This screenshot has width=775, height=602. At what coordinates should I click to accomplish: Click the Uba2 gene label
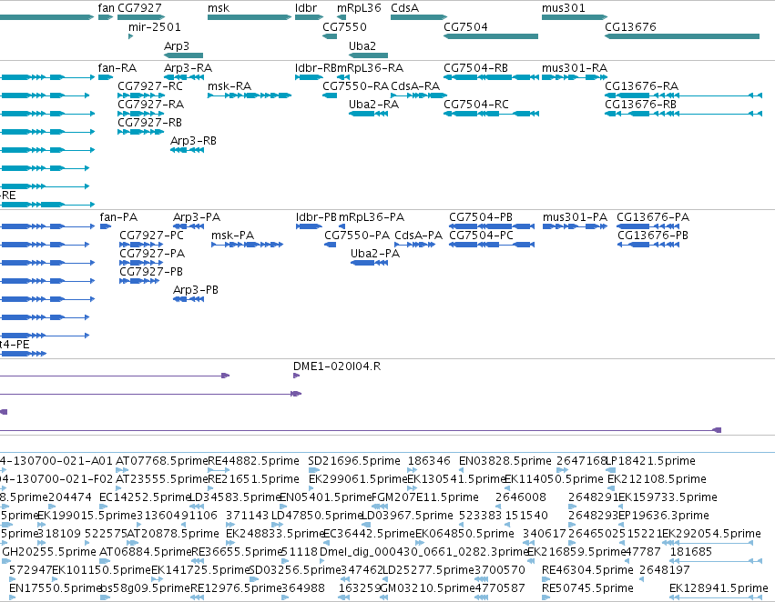[x=362, y=45]
